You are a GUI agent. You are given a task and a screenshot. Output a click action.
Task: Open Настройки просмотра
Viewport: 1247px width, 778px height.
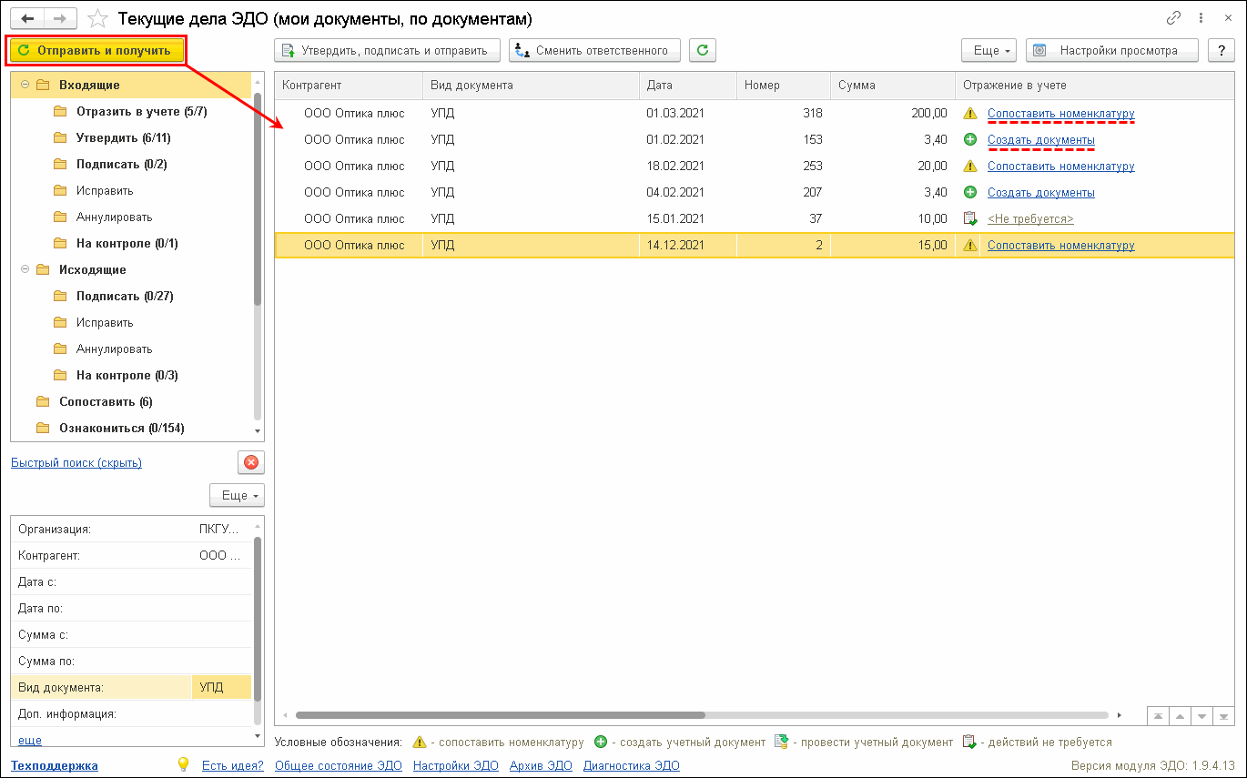pyautogui.click(x=1113, y=51)
